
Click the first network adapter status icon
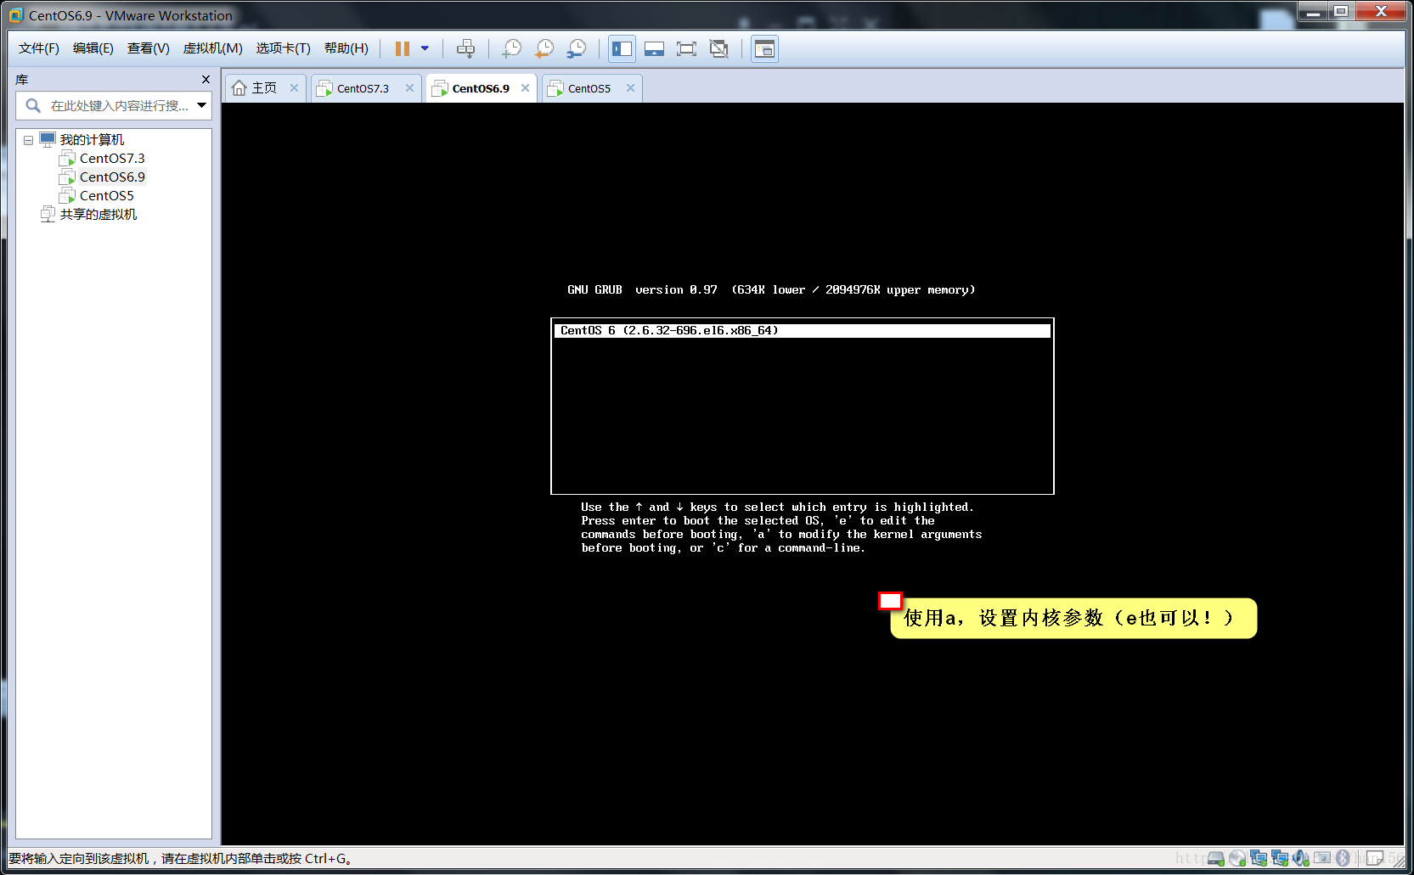click(x=1259, y=858)
